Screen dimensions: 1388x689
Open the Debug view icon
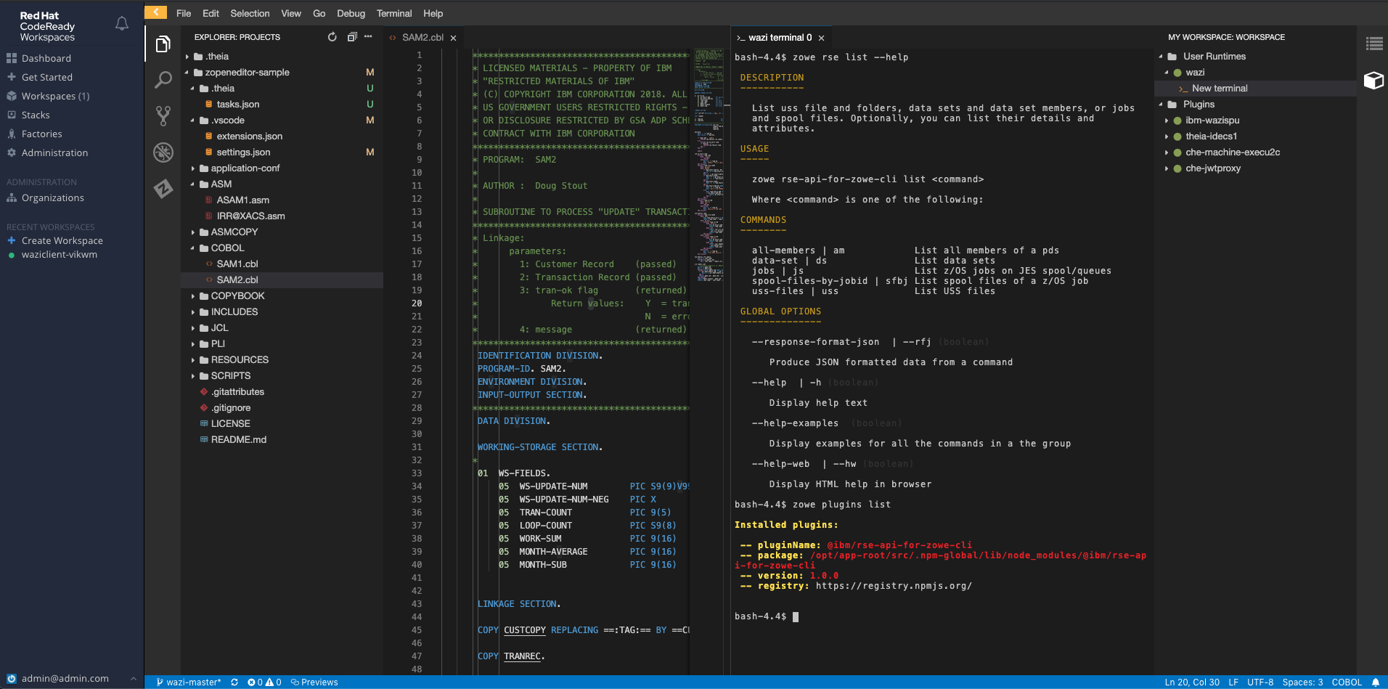163,152
